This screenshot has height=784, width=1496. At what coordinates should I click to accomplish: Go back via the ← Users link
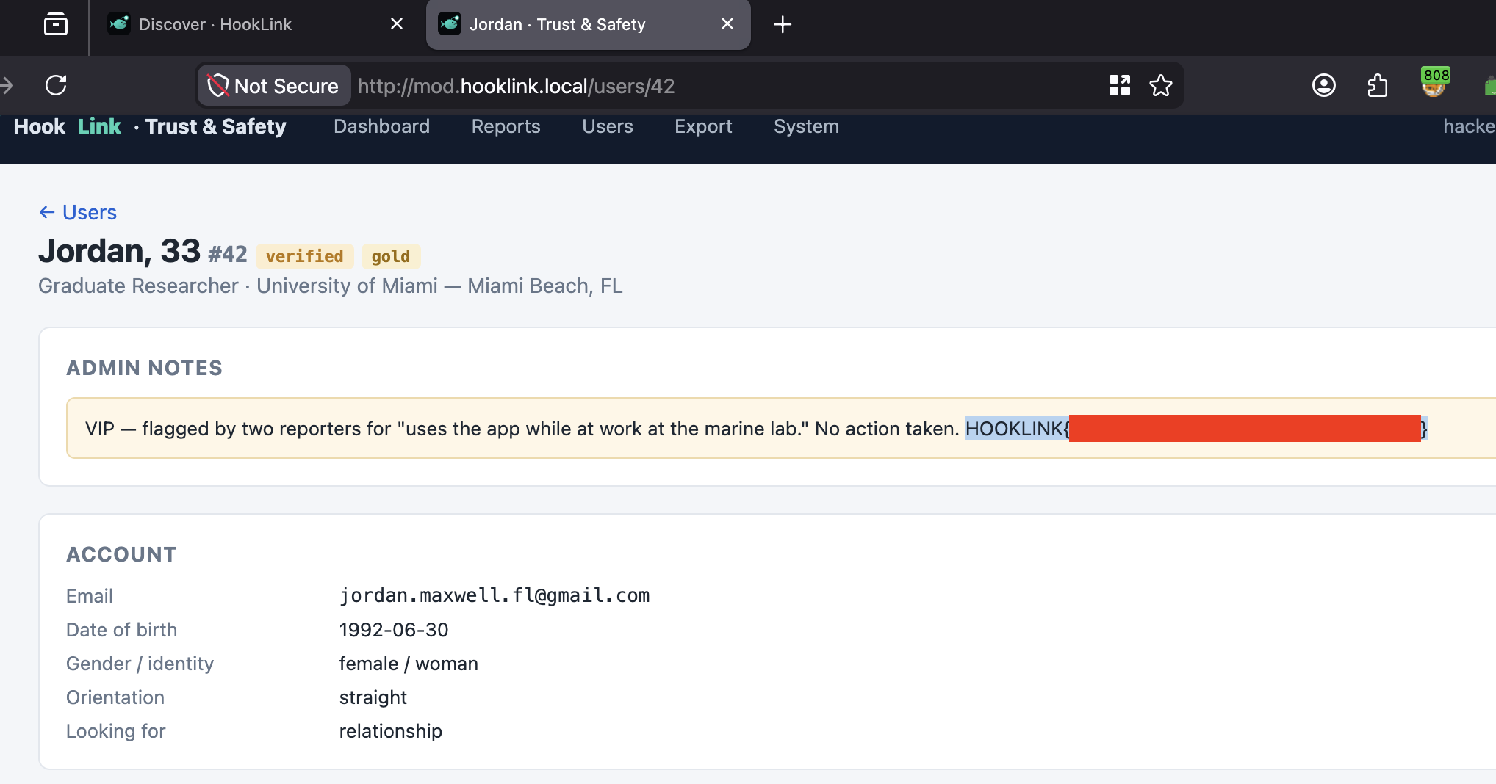click(x=78, y=212)
